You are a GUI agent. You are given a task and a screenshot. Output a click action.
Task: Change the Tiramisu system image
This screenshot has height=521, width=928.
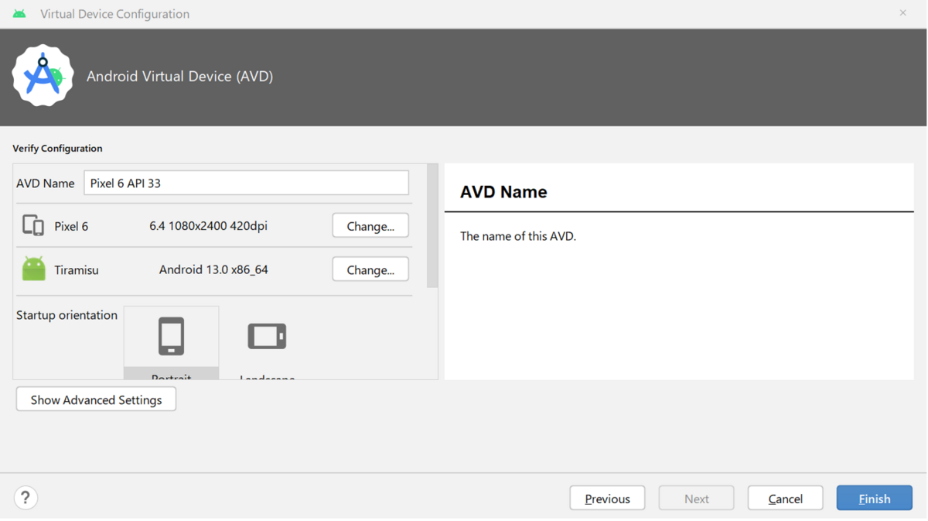tap(370, 269)
